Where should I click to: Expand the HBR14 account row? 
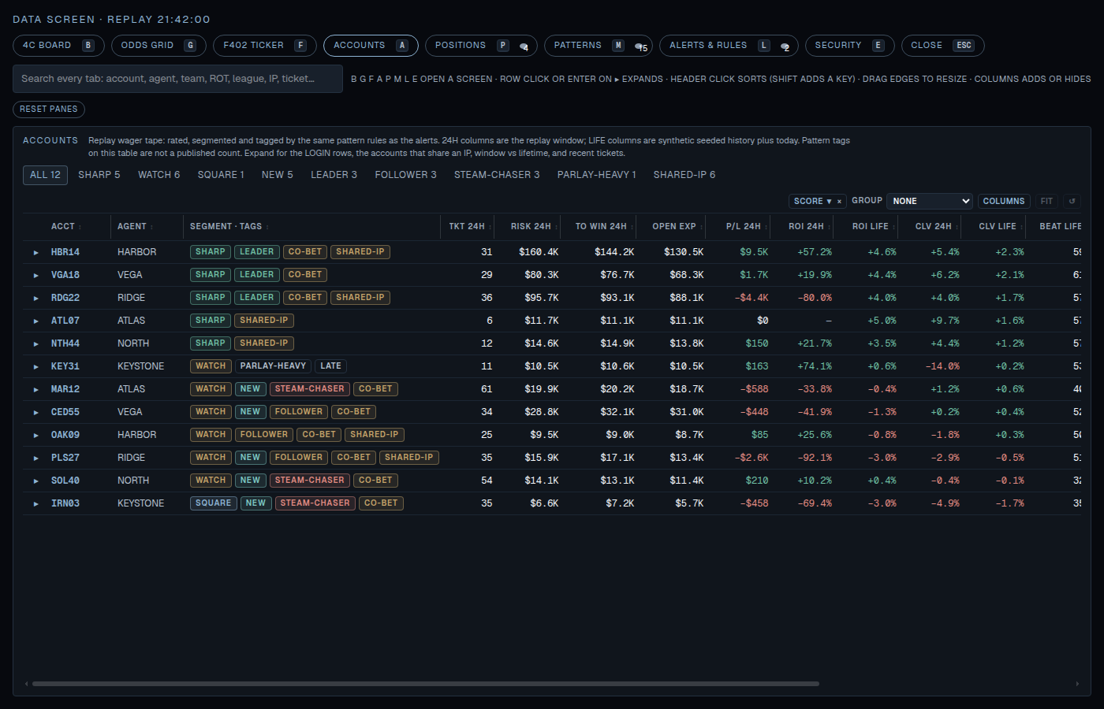coord(36,253)
